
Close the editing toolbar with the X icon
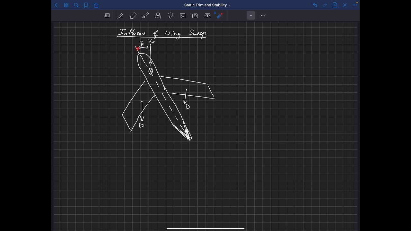345,5
